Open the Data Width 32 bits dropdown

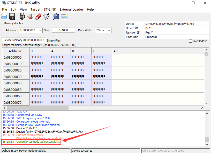point(109,30)
